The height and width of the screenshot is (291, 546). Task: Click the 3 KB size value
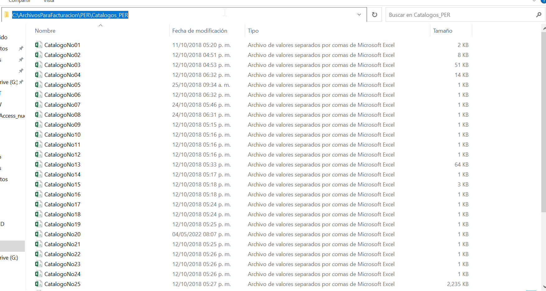pos(463,184)
